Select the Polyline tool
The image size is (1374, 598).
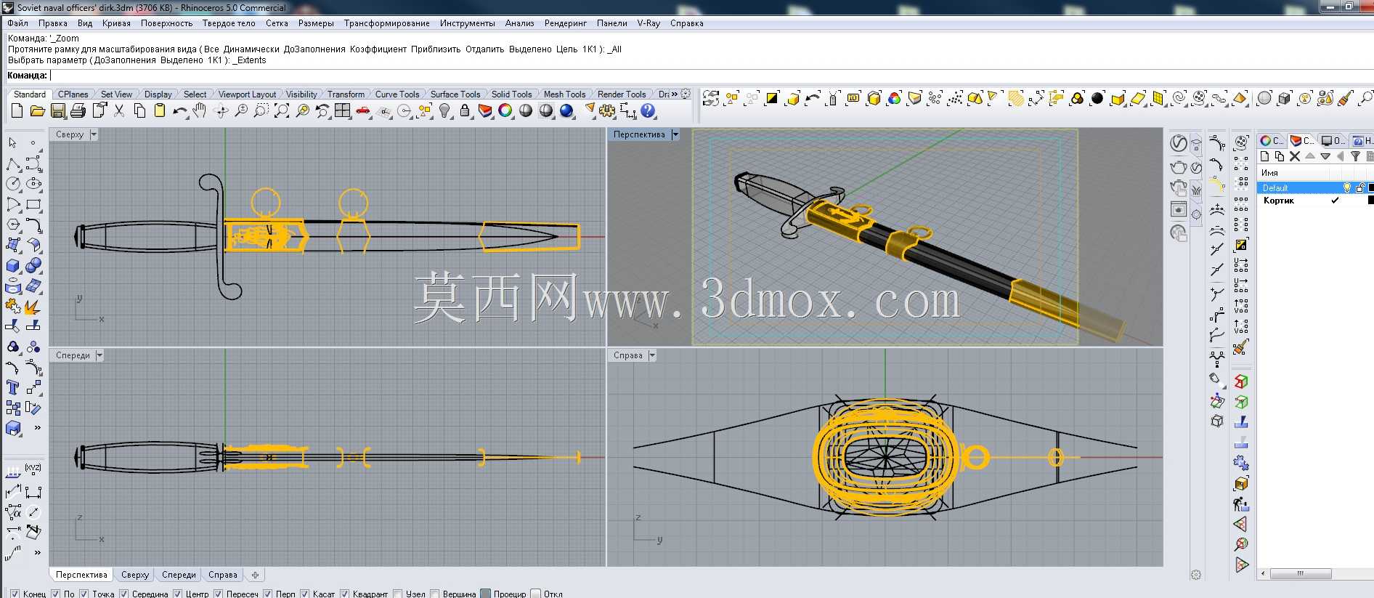(13, 163)
